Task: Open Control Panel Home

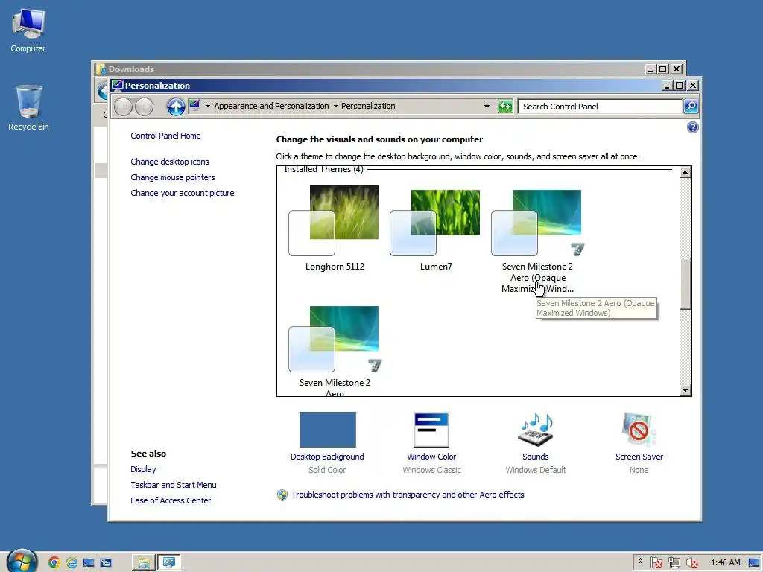Action: coord(165,136)
